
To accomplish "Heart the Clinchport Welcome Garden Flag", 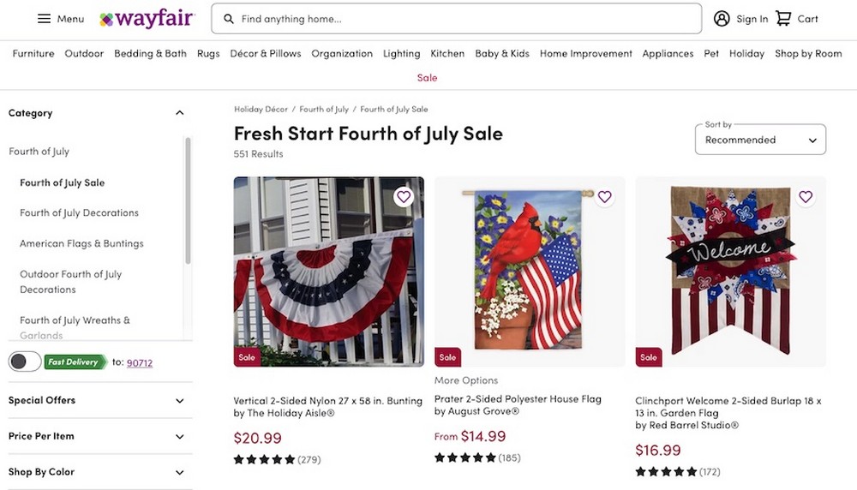I will click(805, 197).
